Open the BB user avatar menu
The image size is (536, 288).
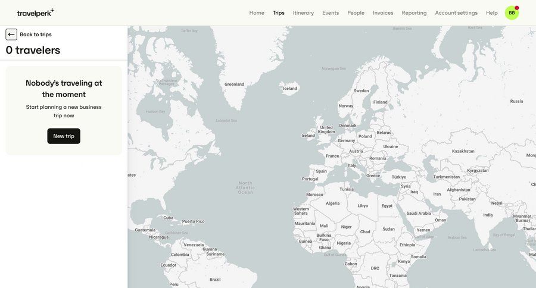[512, 12]
